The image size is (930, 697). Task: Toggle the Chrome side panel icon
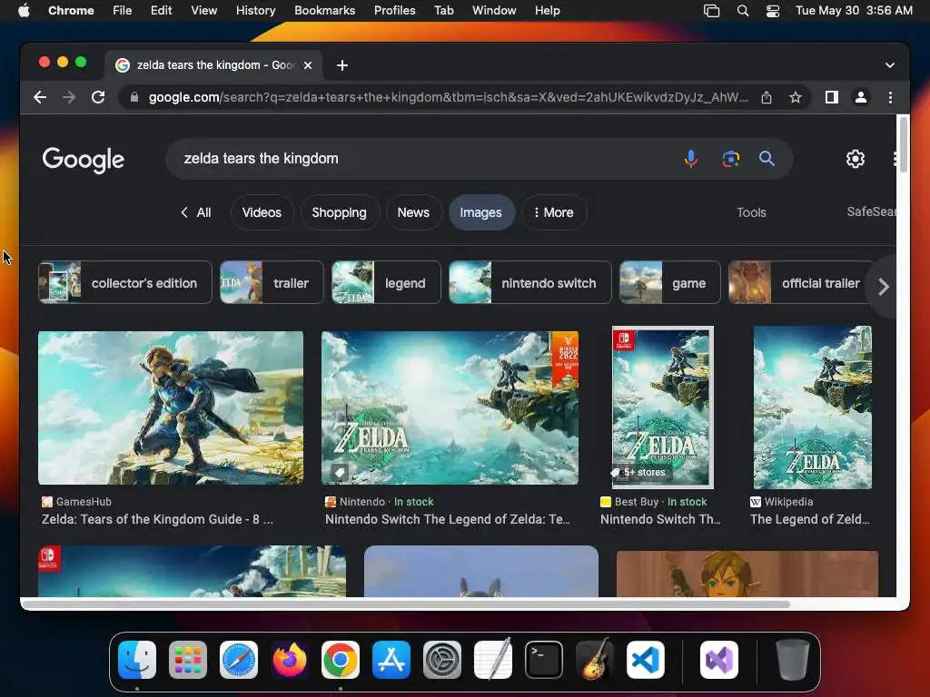[x=832, y=97]
